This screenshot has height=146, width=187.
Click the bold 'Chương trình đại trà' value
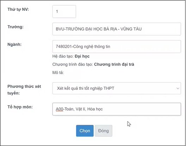tap(114, 64)
